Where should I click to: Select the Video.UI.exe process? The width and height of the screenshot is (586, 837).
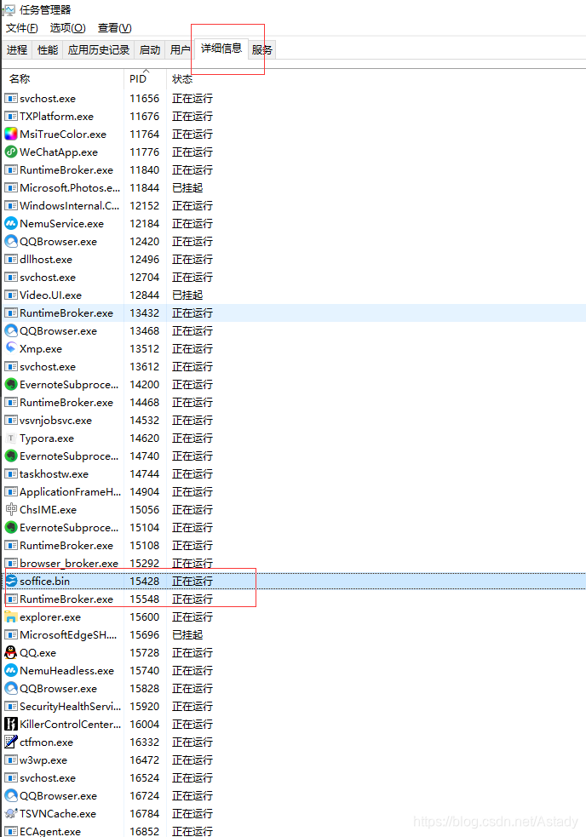[294, 295]
